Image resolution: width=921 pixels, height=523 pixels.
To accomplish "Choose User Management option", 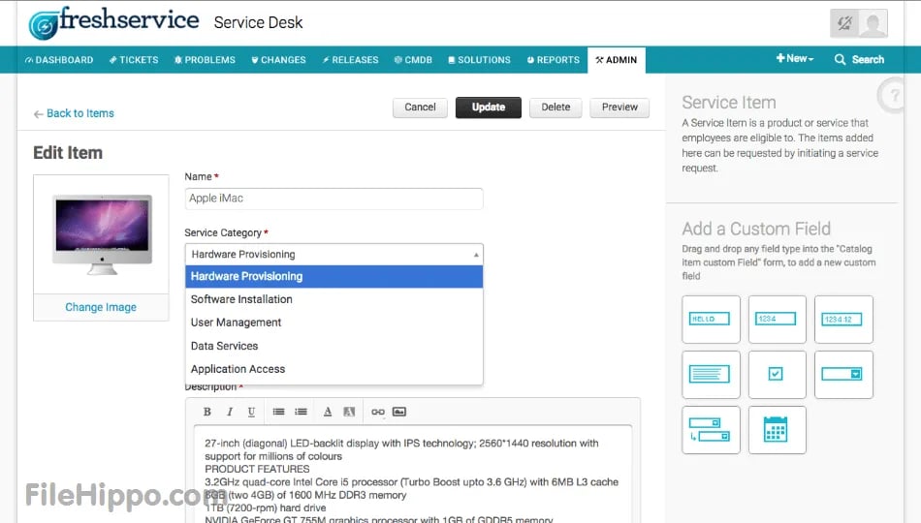I will [333, 323].
